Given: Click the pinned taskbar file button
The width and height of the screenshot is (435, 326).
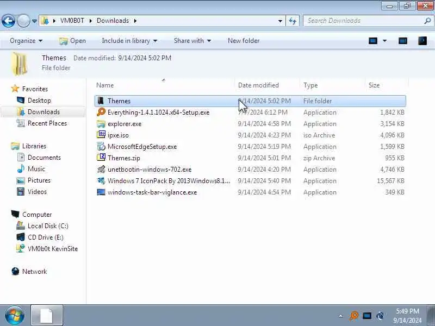Looking at the screenshot, I should click(47, 315).
